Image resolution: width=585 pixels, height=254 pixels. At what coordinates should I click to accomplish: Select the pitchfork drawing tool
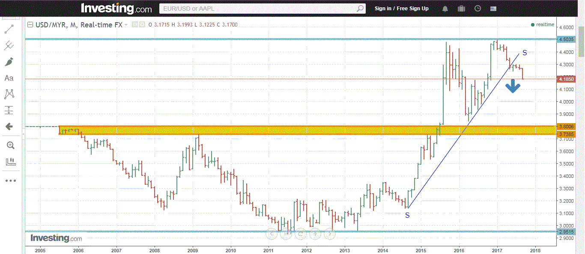coord(9,45)
